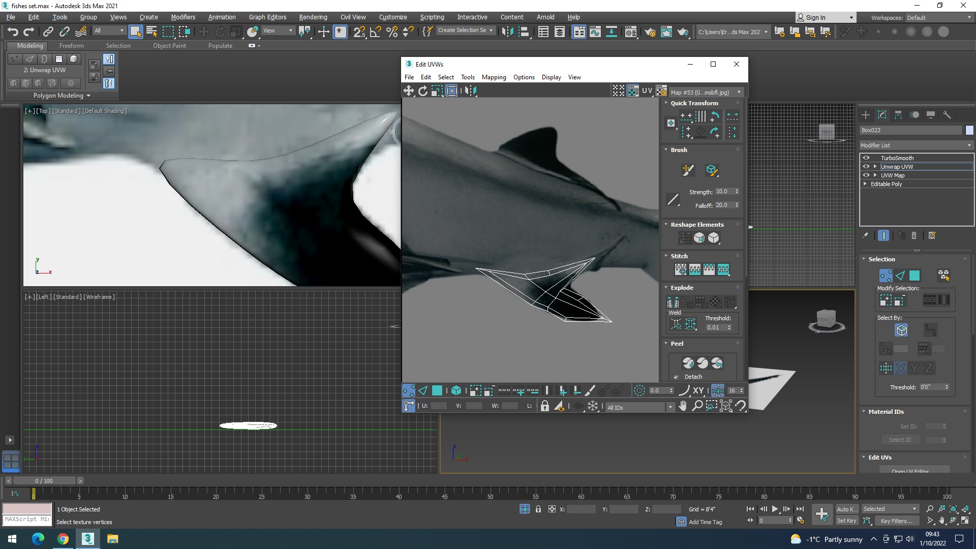Screen dimensions: 976x549
Task: Click the Configure Modifier Sets icon
Action: (x=932, y=235)
